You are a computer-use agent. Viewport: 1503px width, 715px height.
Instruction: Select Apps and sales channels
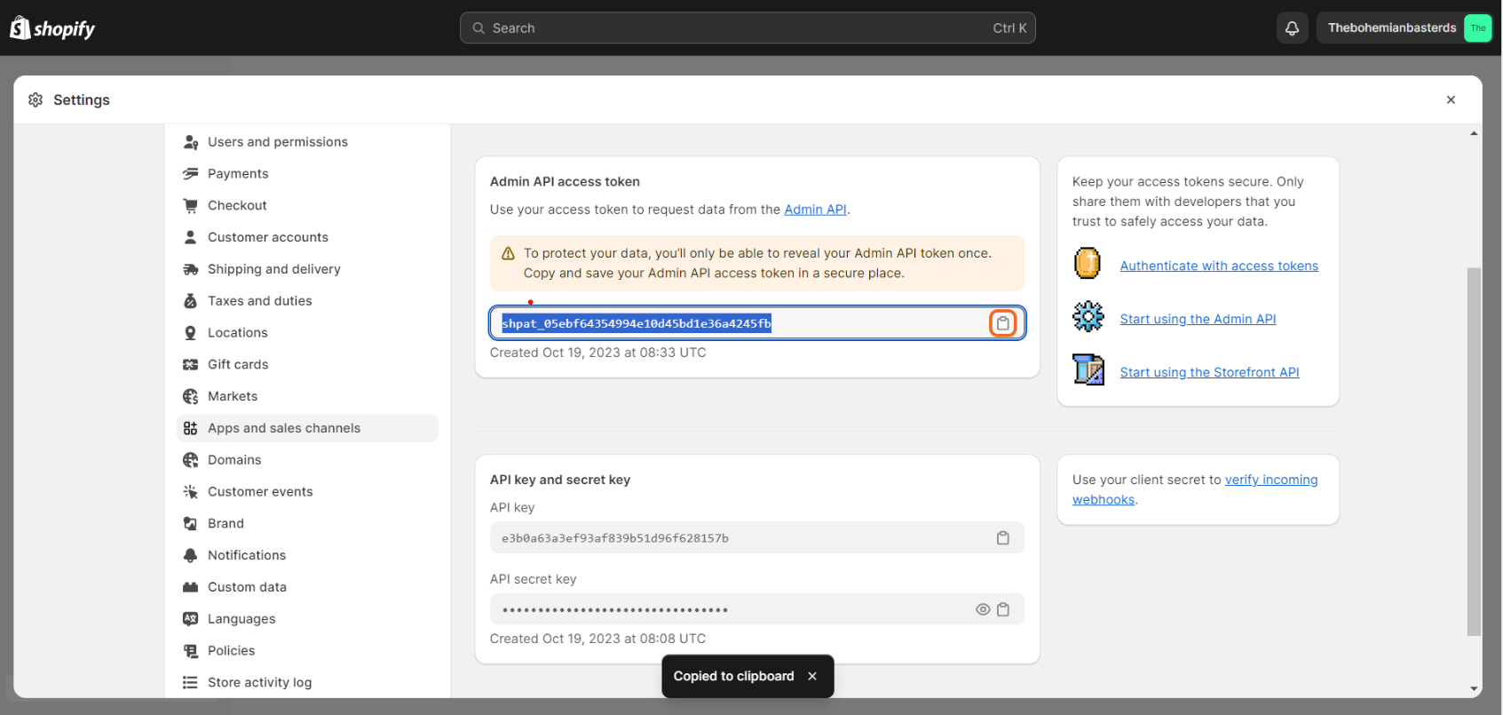[x=307, y=428]
